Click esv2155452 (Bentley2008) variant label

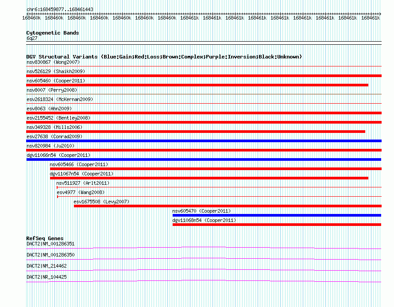(x=58, y=118)
